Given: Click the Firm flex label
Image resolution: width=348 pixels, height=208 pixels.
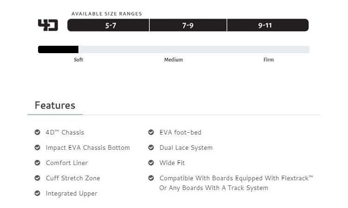Looking at the screenshot, I should 268,60.
